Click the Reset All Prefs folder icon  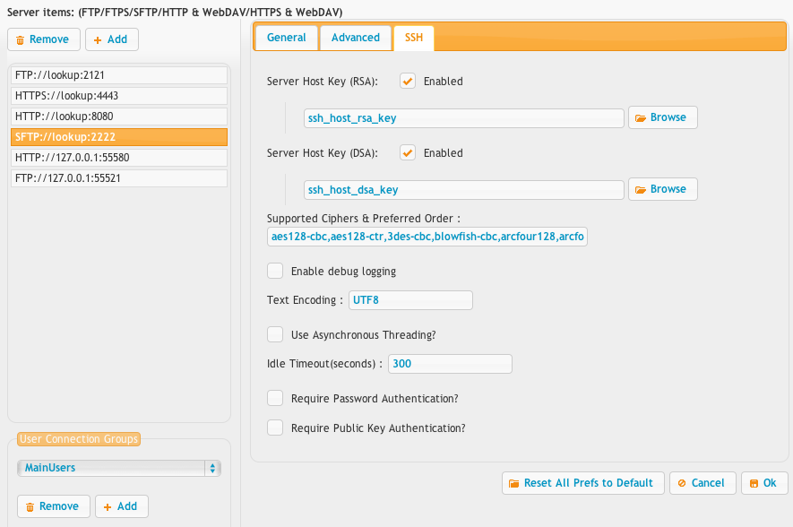coord(513,483)
